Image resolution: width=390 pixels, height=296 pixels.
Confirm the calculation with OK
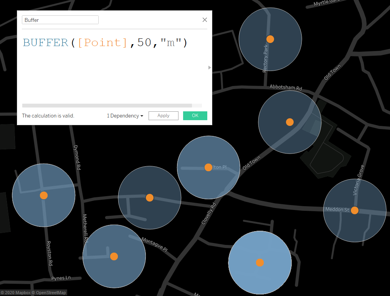tap(195, 116)
